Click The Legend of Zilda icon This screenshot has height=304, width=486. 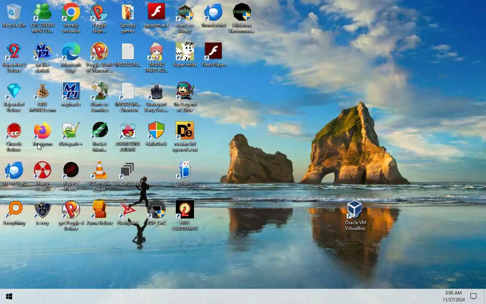coord(185,91)
